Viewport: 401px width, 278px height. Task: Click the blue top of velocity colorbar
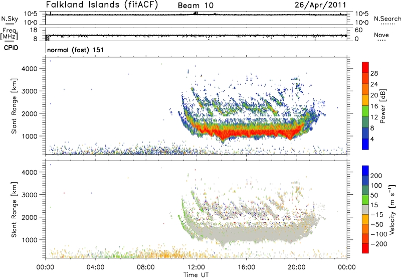pyautogui.click(x=365, y=171)
